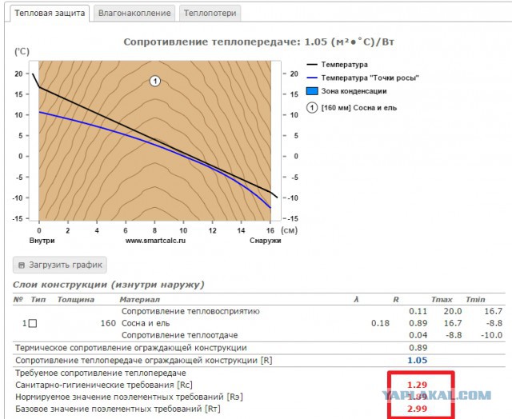Click the circled 1 legend icon for Сосна и ель
This screenshot has height=419, width=512.
pyautogui.click(x=314, y=107)
